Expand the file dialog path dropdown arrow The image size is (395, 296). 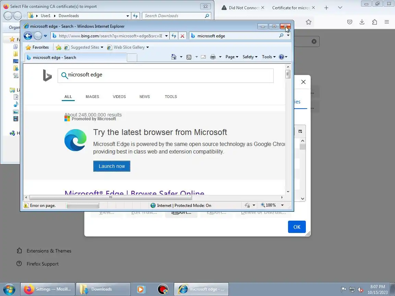pyautogui.click(x=128, y=16)
